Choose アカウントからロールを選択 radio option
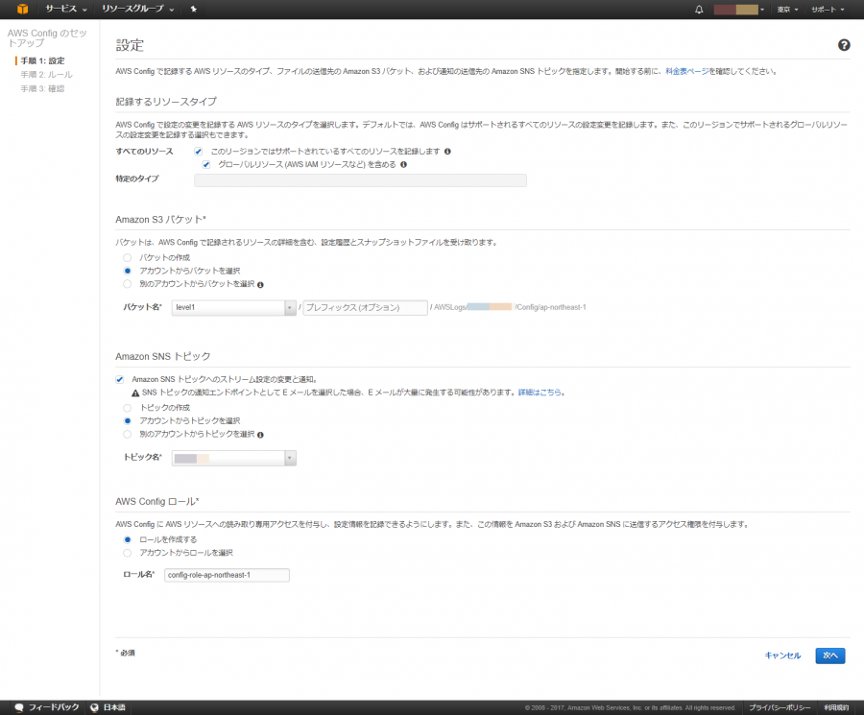This screenshot has width=864, height=715. pyautogui.click(x=128, y=553)
